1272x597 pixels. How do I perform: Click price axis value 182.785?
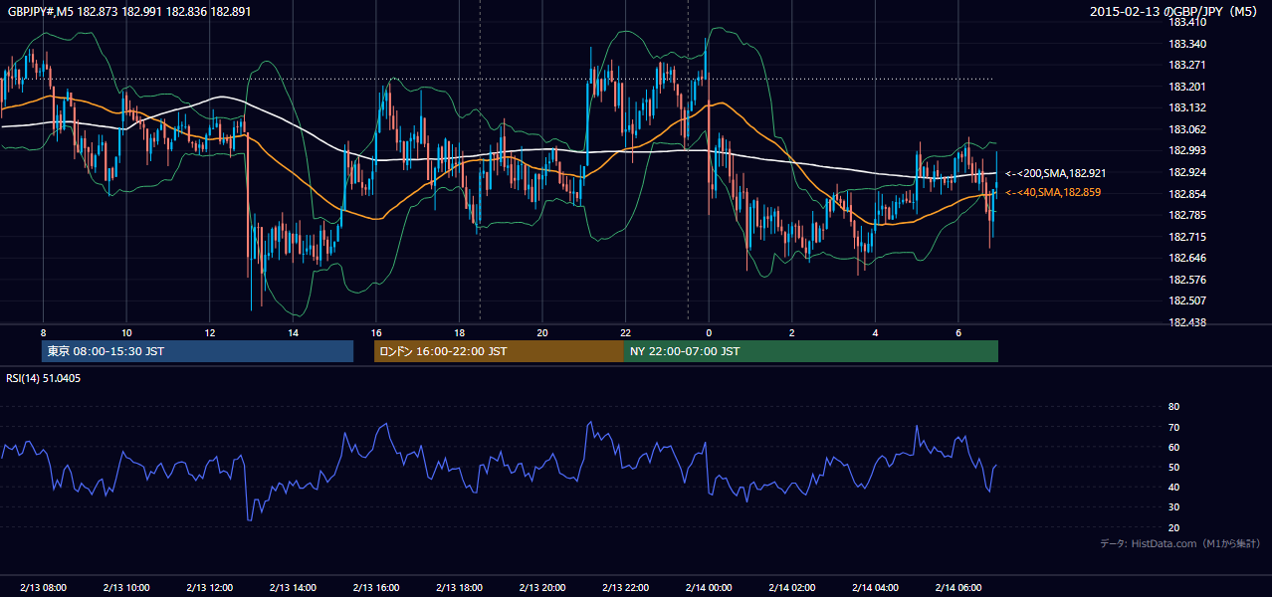(1186, 215)
